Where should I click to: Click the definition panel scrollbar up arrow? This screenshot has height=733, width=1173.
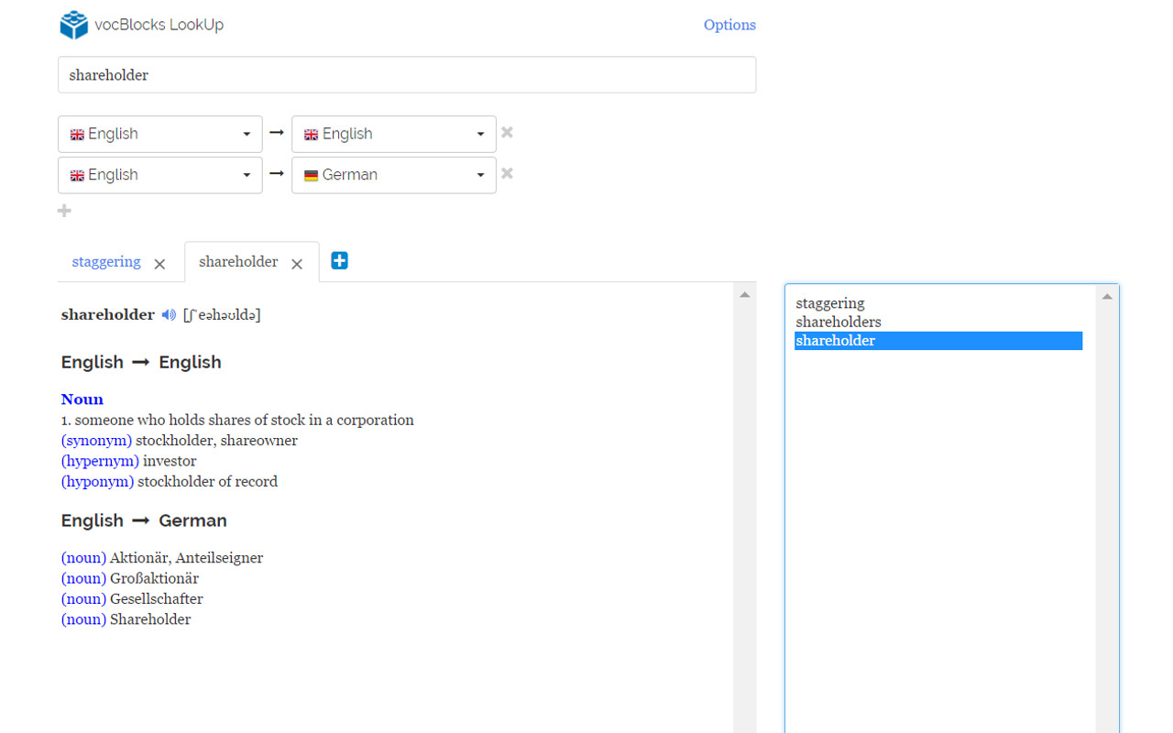click(745, 295)
